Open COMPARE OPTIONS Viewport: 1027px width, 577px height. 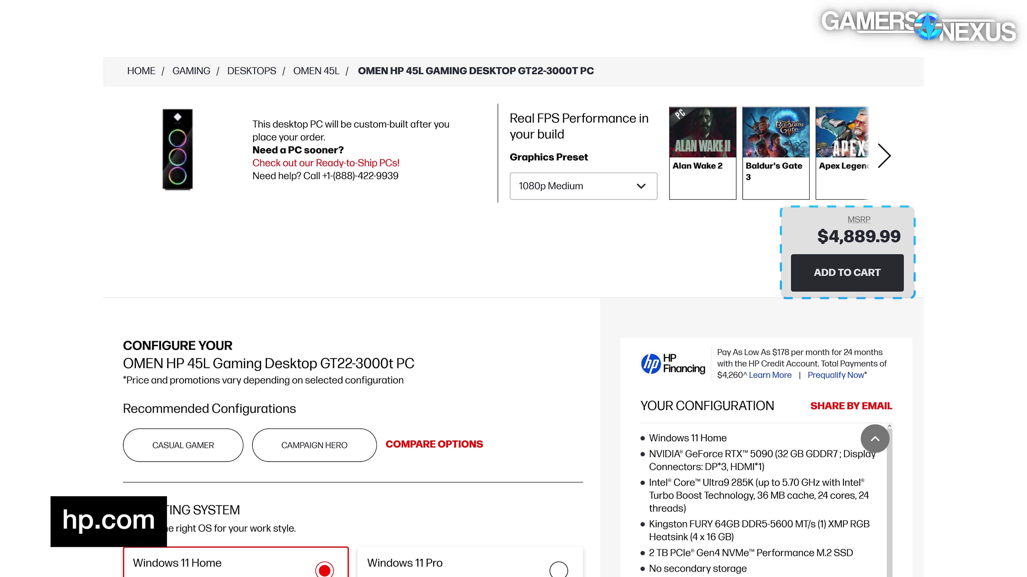(x=434, y=444)
